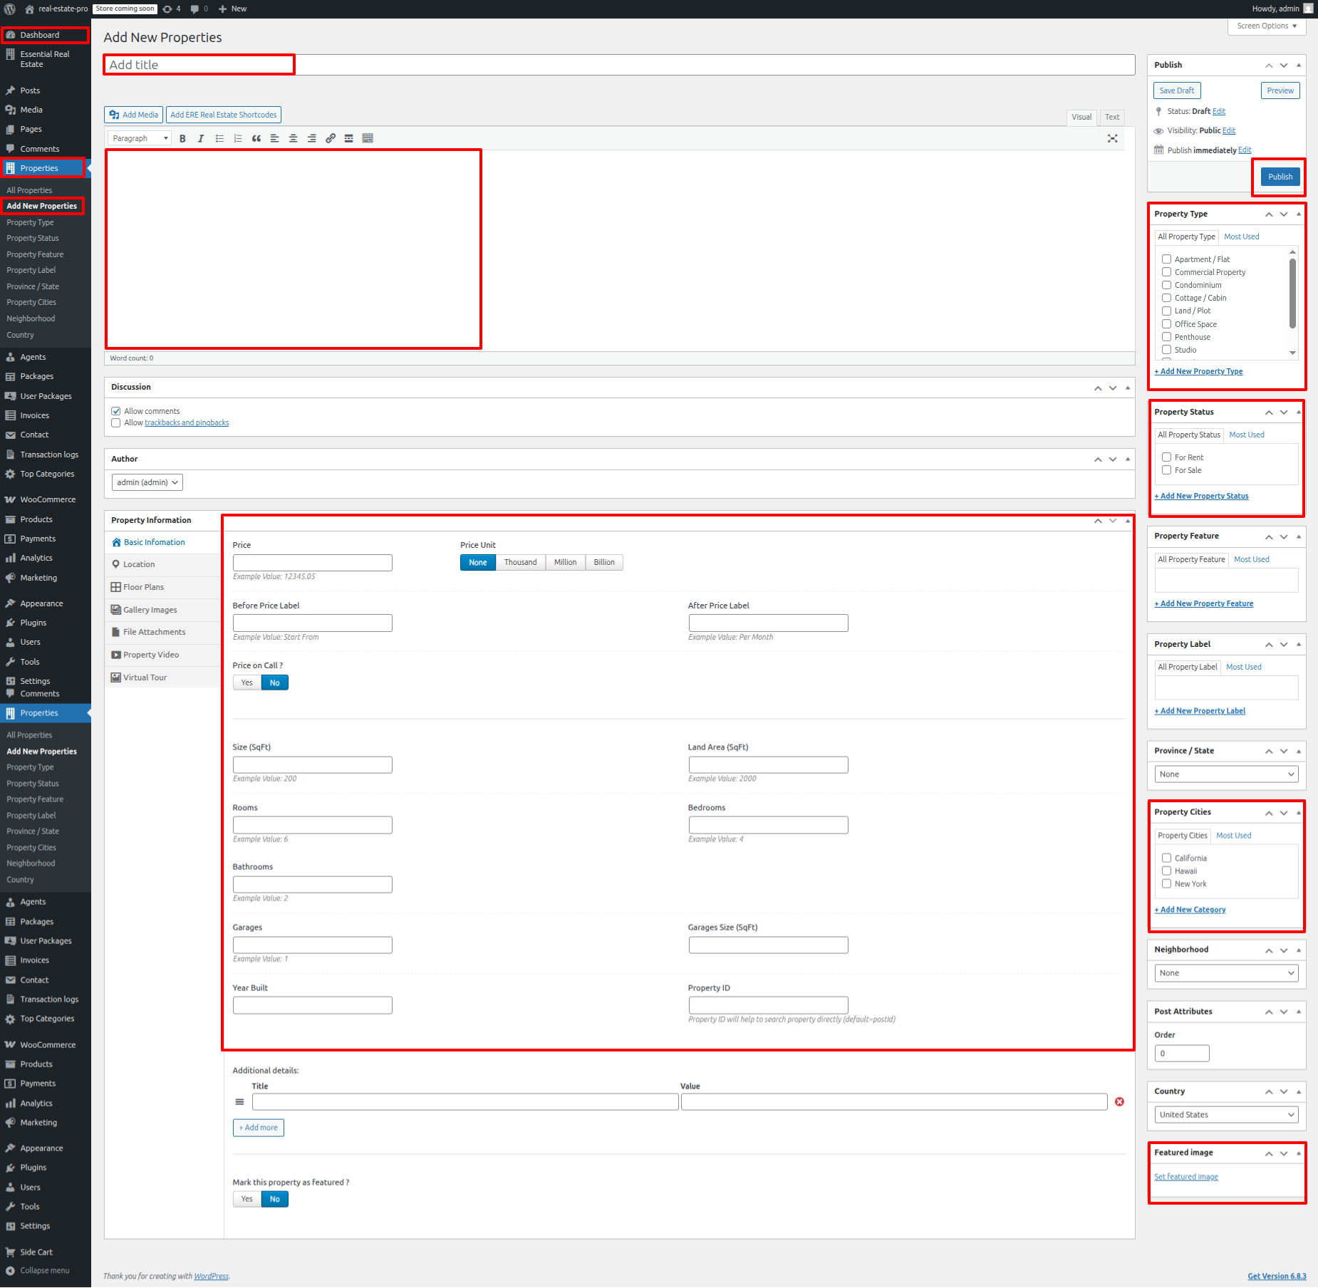This screenshot has width=1318, height=1288.
Task: Insert a blockquote using the toolbar icon
Action: click(x=256, y=139)
